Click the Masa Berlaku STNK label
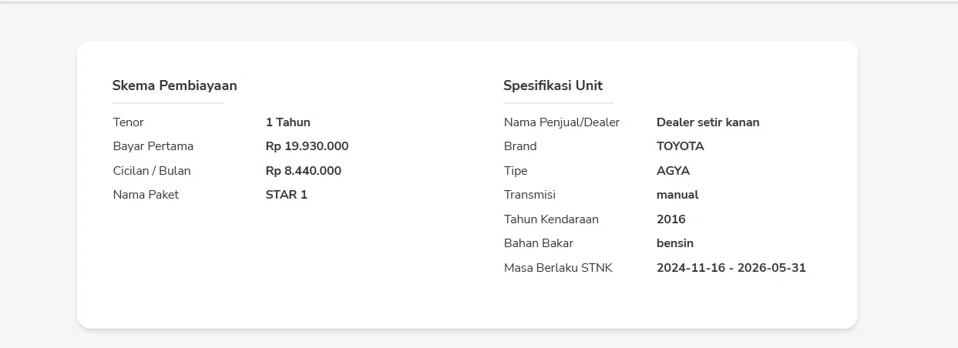Image resolution: width=958 pixels, height=348 pixels. (x=557, y=268)
